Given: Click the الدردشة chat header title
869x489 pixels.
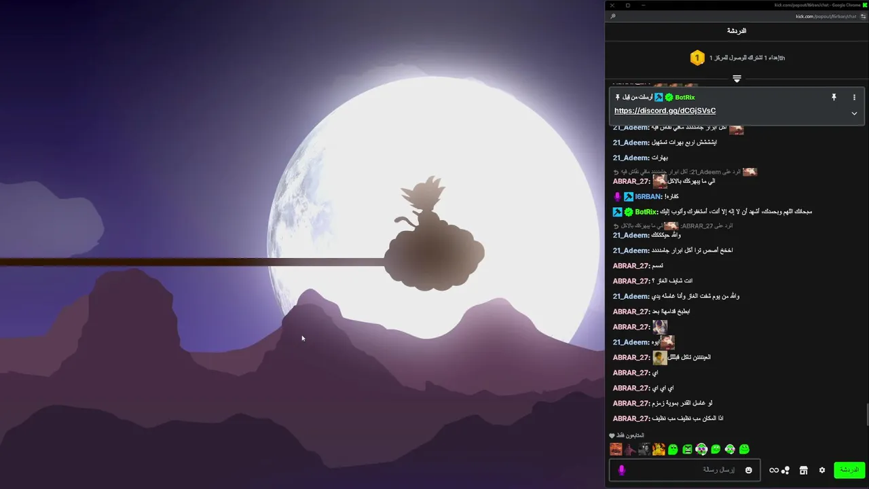Looking at the screenshot, I should coord(737,31).
